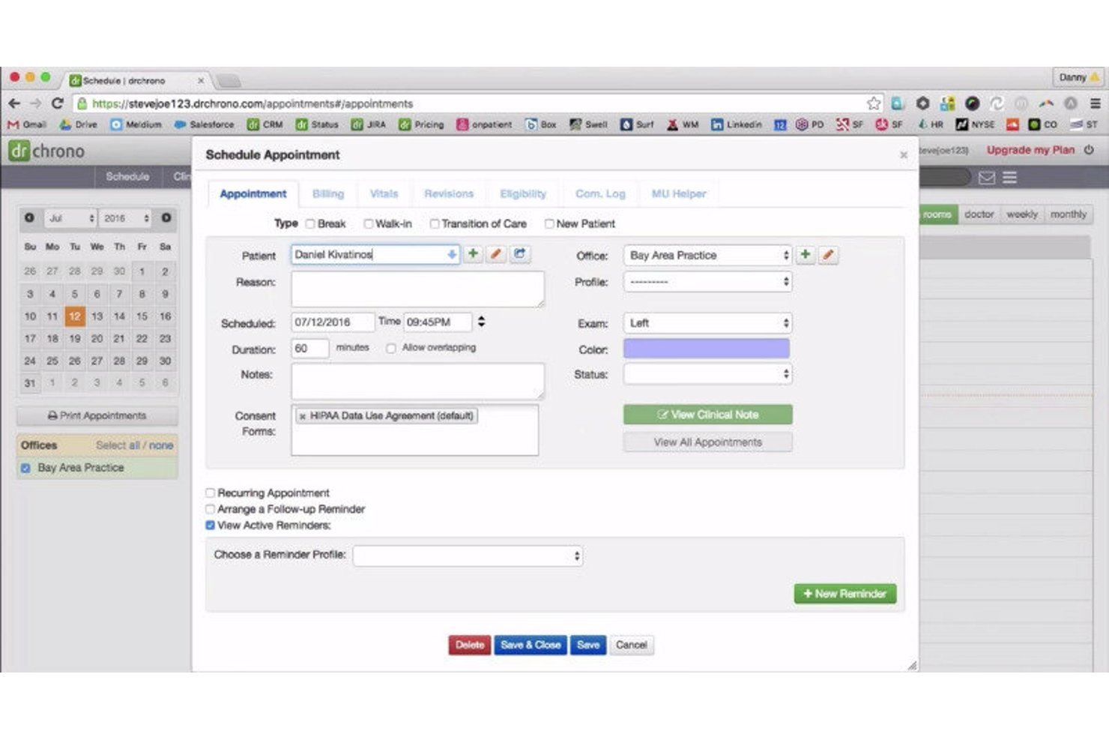
Task: Uncheck View Active Reminders
Action: (211, 526)
